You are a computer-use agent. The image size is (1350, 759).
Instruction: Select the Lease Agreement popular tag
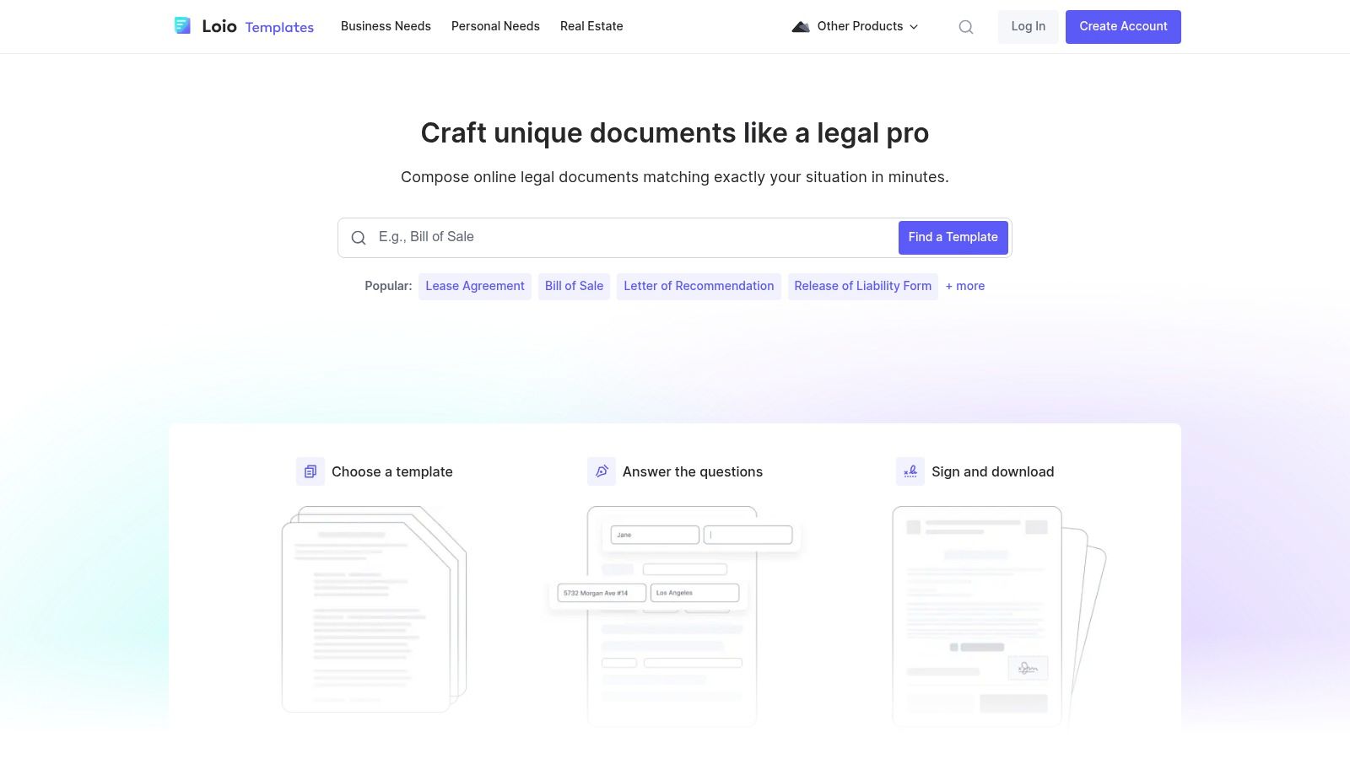pyautogui.click(x=475, y=286)
